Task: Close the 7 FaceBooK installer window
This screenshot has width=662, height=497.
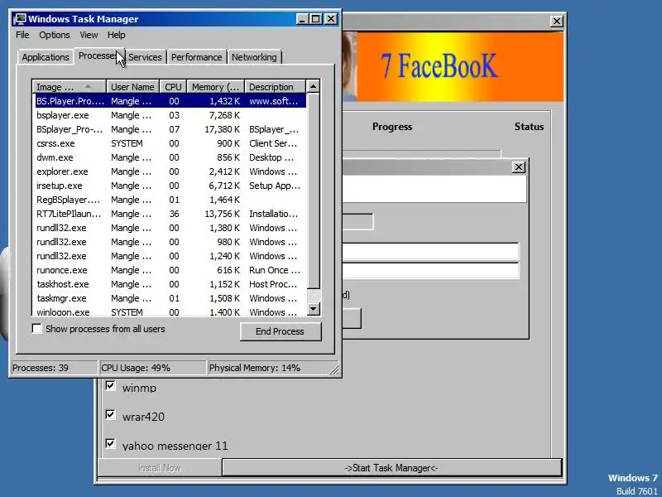Action: click(556, 22)
